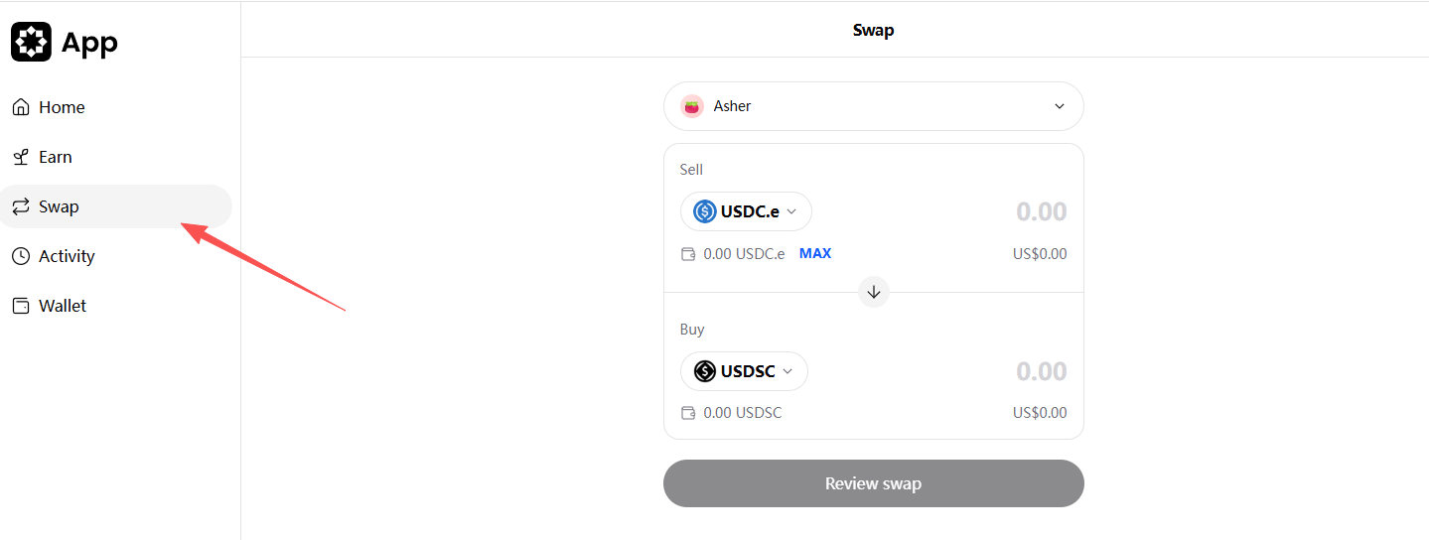Click the Review swap button
This screenshot has width=1429, height=540.
(874, 483)
